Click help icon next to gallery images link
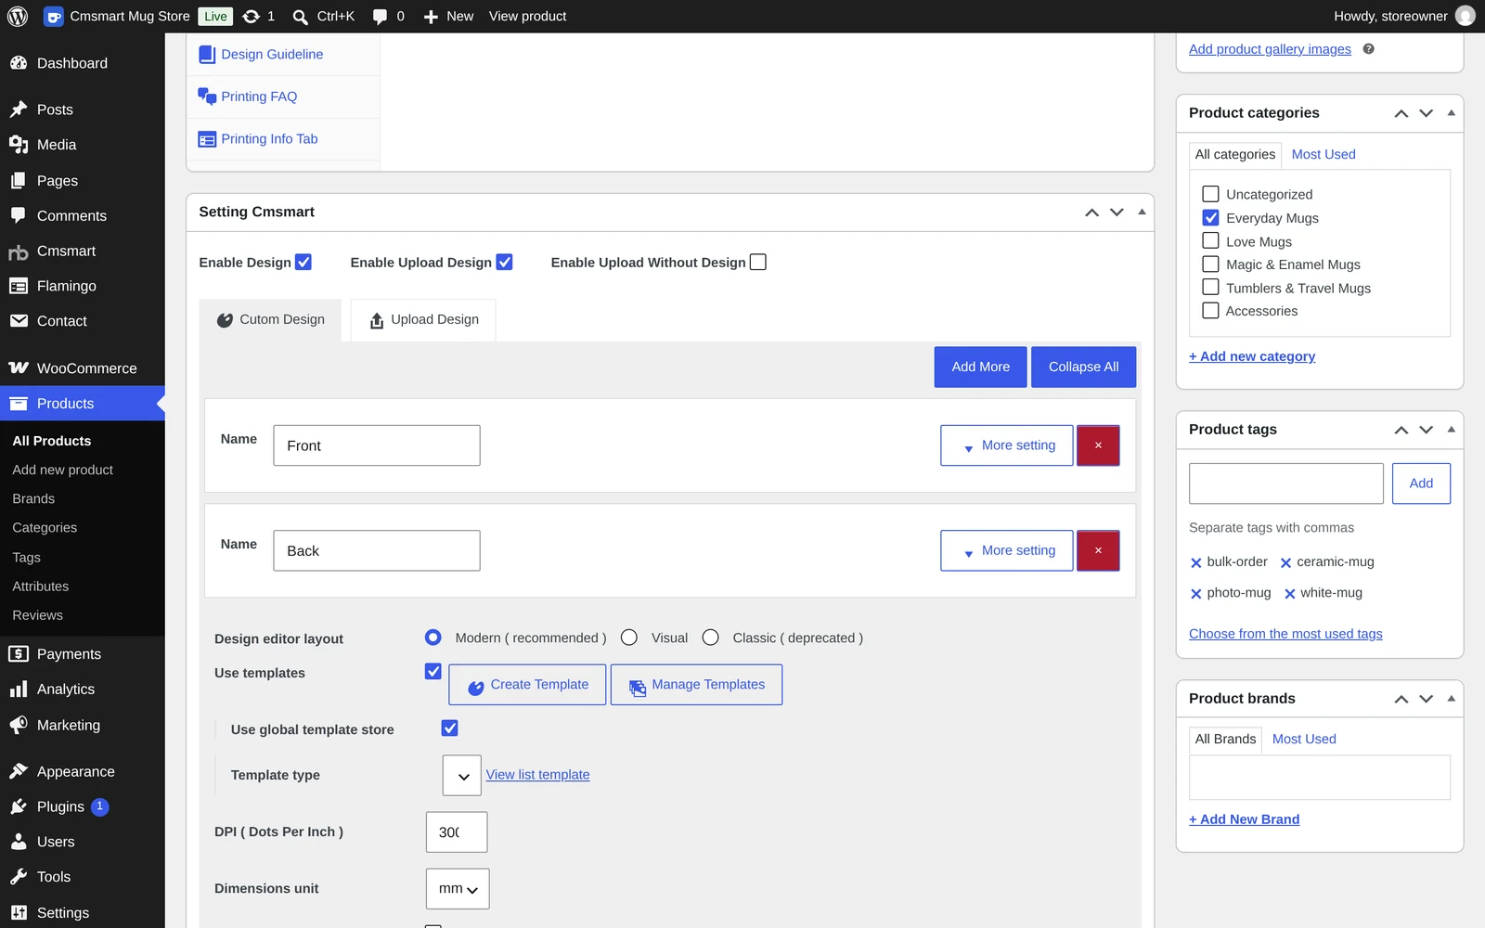This screenshot has width=1485, height=928. [1368, 49]
